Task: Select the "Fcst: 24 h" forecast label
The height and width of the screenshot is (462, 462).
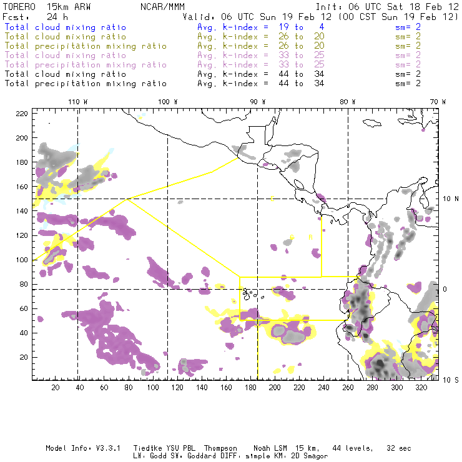Action: tap(36, 17)
